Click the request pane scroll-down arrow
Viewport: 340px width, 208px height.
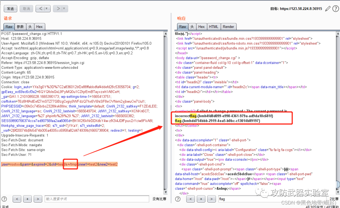coord(166,192)
